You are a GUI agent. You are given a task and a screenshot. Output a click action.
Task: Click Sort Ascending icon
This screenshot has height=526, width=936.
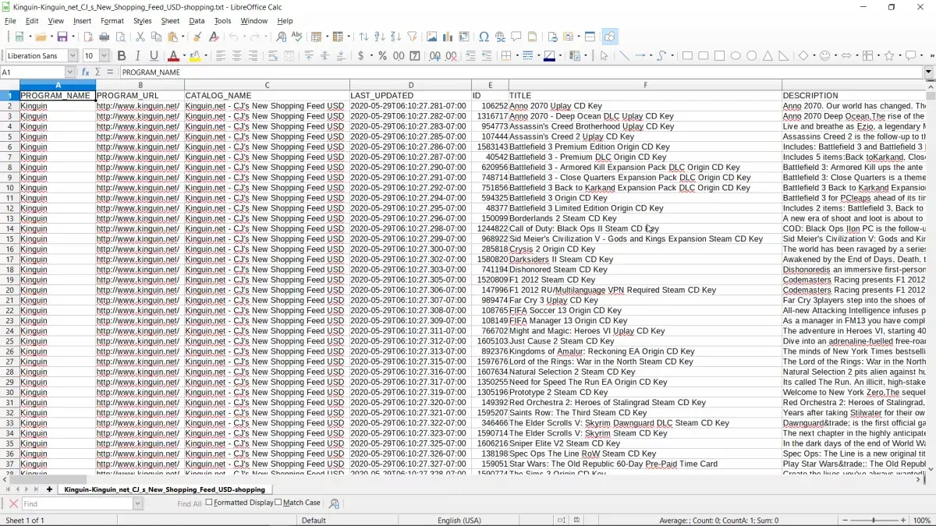pyautogui.click(x=380, y=37)
